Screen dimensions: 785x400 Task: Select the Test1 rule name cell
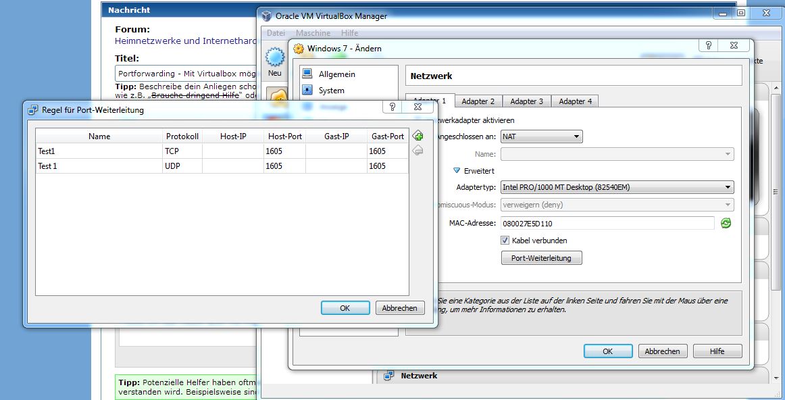(99, 151)
